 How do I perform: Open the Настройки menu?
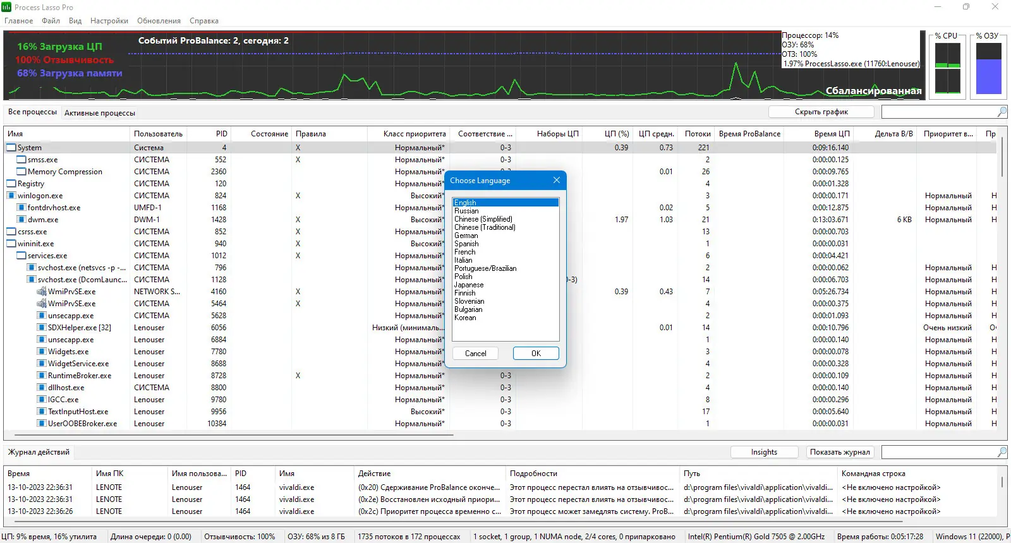click(x=109, y=21)
